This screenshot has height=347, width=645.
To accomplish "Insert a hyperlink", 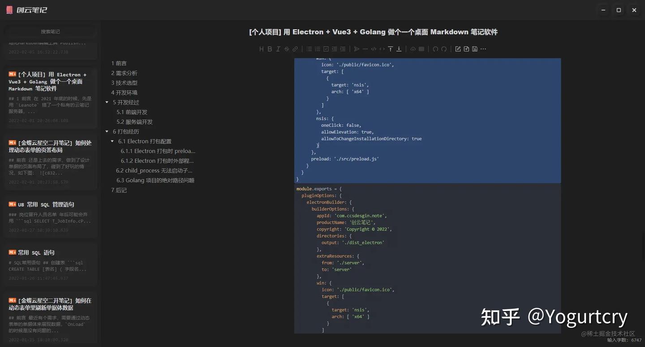I will click(295, 49).
